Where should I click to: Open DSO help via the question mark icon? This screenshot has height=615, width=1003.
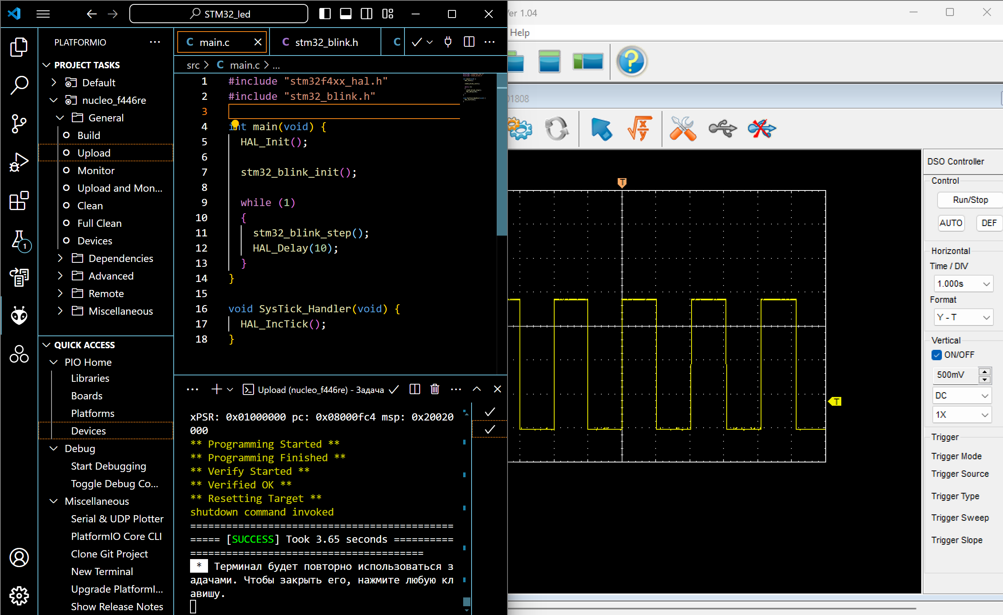click(631, 61)
